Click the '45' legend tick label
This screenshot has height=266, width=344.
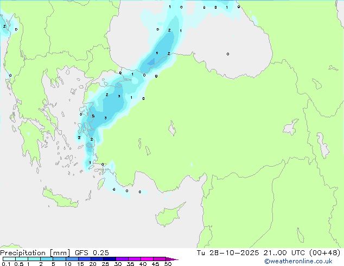(155, 264)
